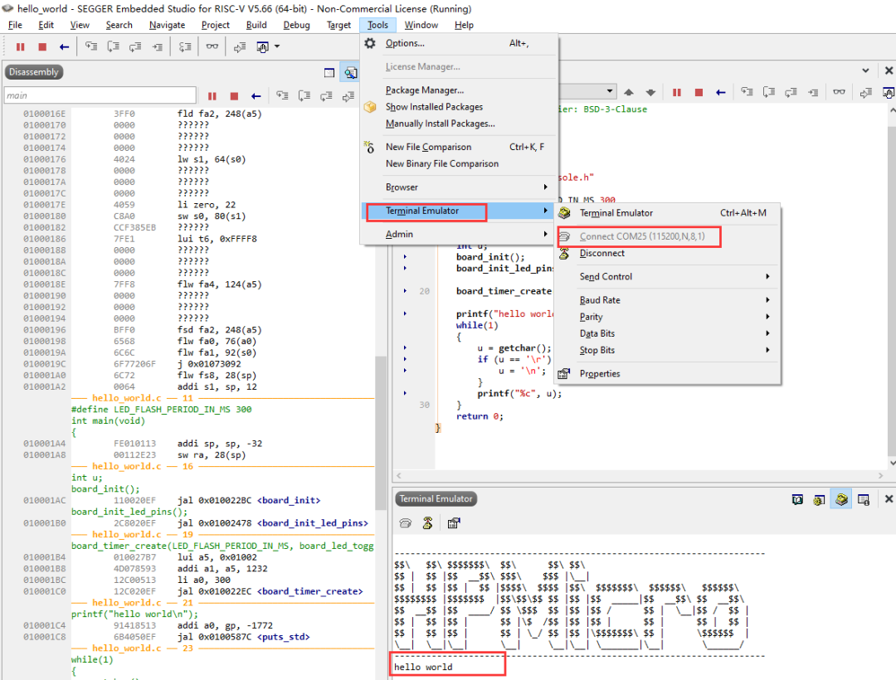
Task: Open terminal properties icon in the Terminal Emulator panel toolbar
Action: [x=453, y=523]
